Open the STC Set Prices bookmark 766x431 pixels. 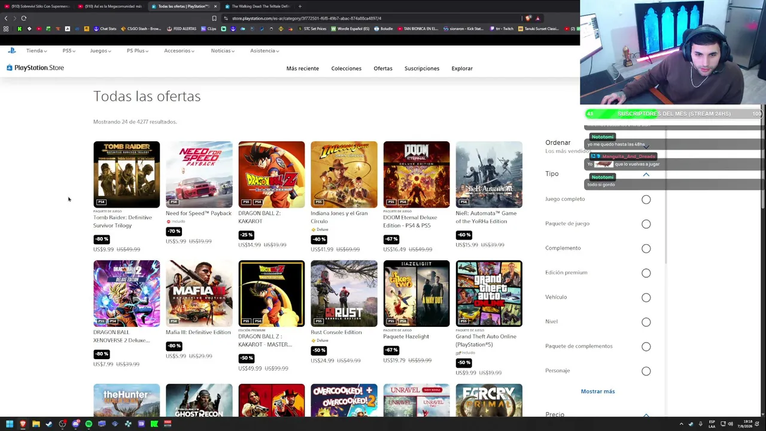click(312, 29)
